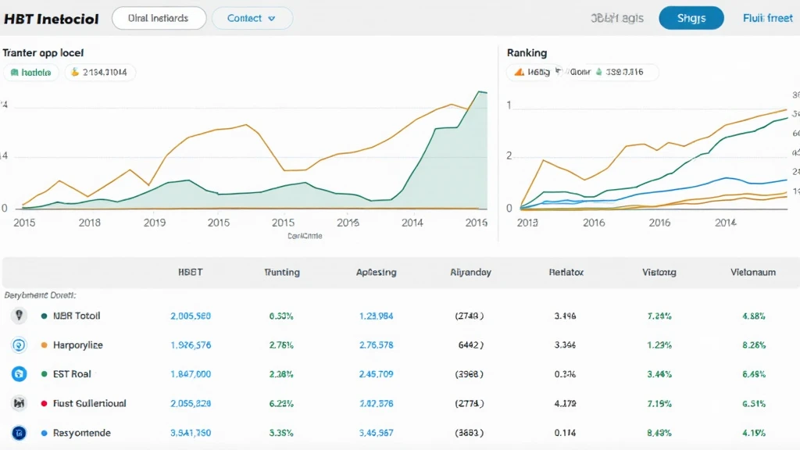Click the orange icon in the 2184 legend chip
The image size is (800, 450).
tap(75, 73)
